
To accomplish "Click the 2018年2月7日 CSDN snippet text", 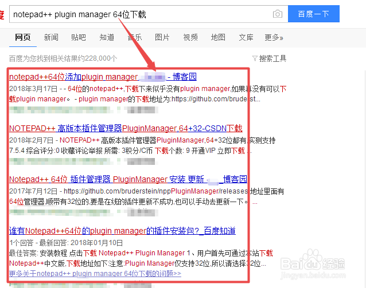I will click(32, 140).
